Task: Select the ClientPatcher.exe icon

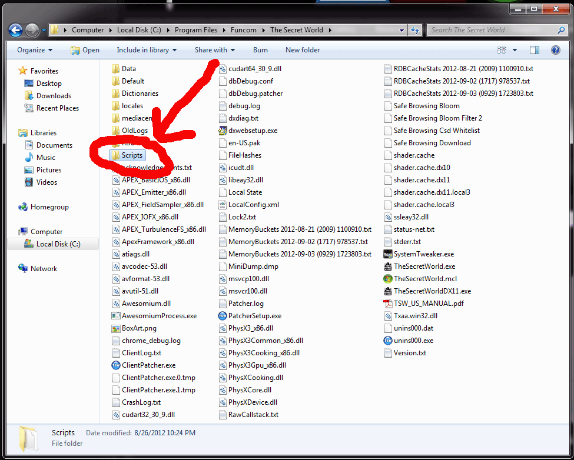Action: pos(115,365)
